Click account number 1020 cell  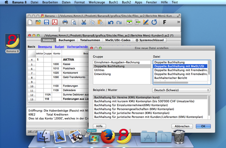coord(57,73)
